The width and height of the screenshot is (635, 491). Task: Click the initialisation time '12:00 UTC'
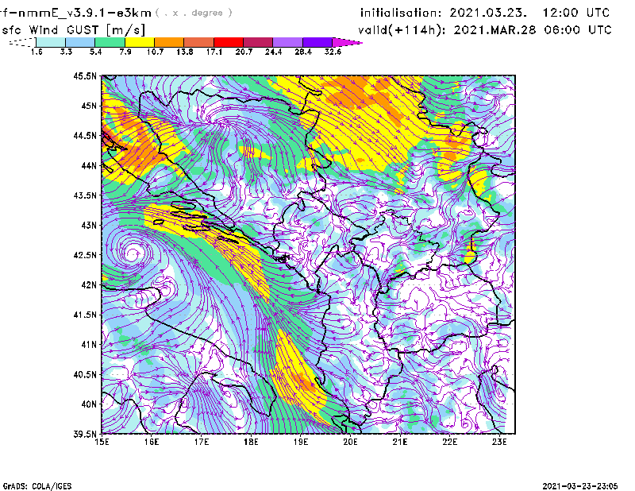(x=576, y=13)
